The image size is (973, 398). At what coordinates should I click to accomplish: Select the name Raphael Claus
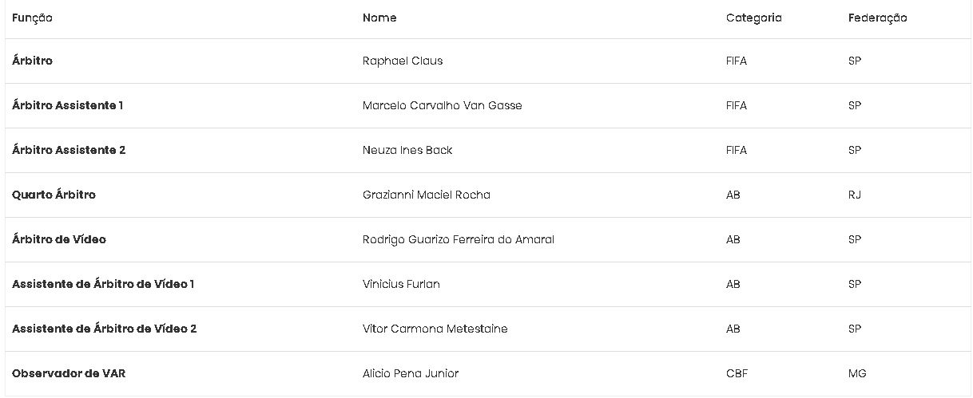click(402, 61)
